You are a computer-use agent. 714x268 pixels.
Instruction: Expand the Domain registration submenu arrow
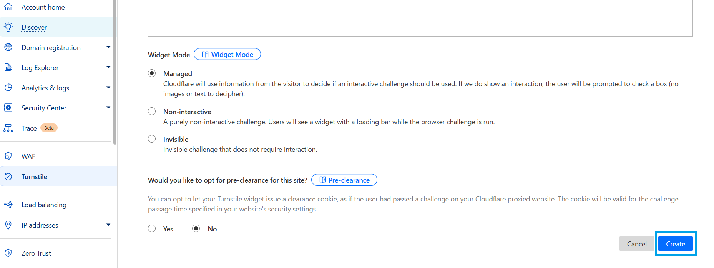108,47
